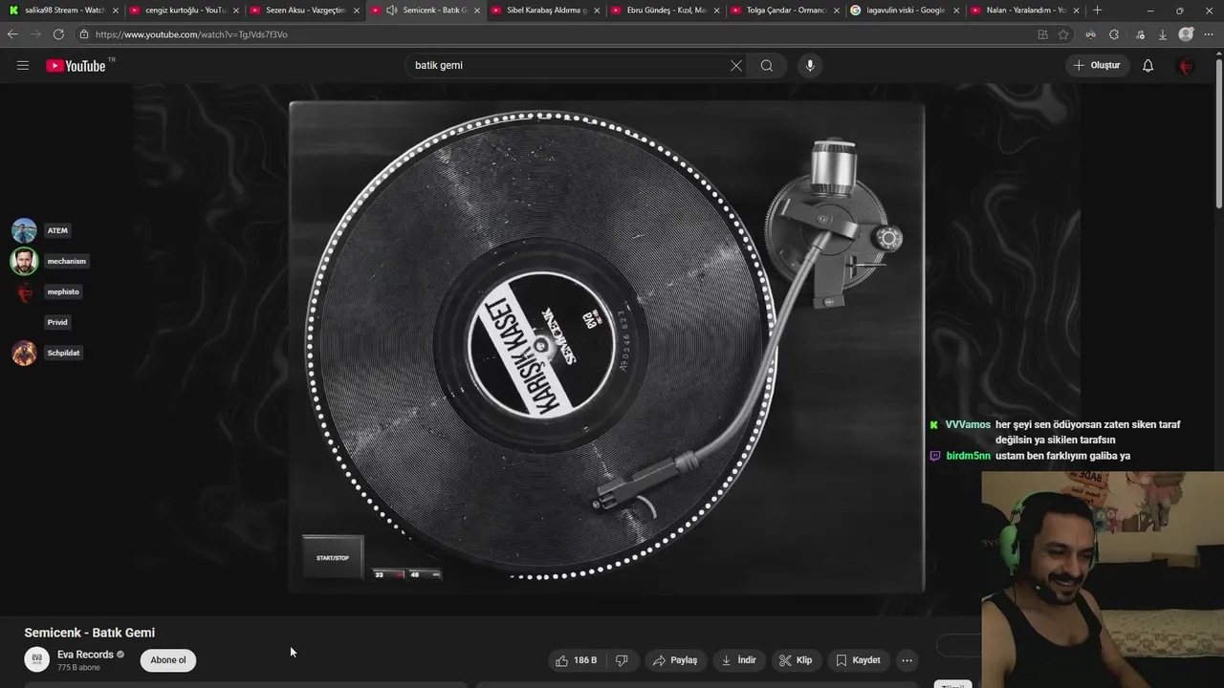Open the browser downloads icon
The height and width of the screenshot is (688, 1224).
[x=1163, y=34]
